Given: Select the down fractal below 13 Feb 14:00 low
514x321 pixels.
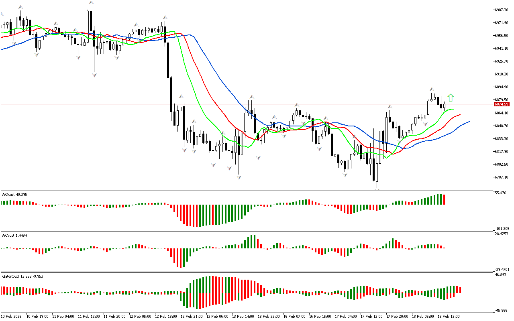Looking at the screenshot, I should [239, 177].
